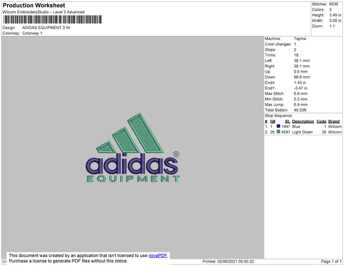Viewport: 344px width, 266px height.
Task: Select the Colorway 1 value
Action: pos(32,33)
